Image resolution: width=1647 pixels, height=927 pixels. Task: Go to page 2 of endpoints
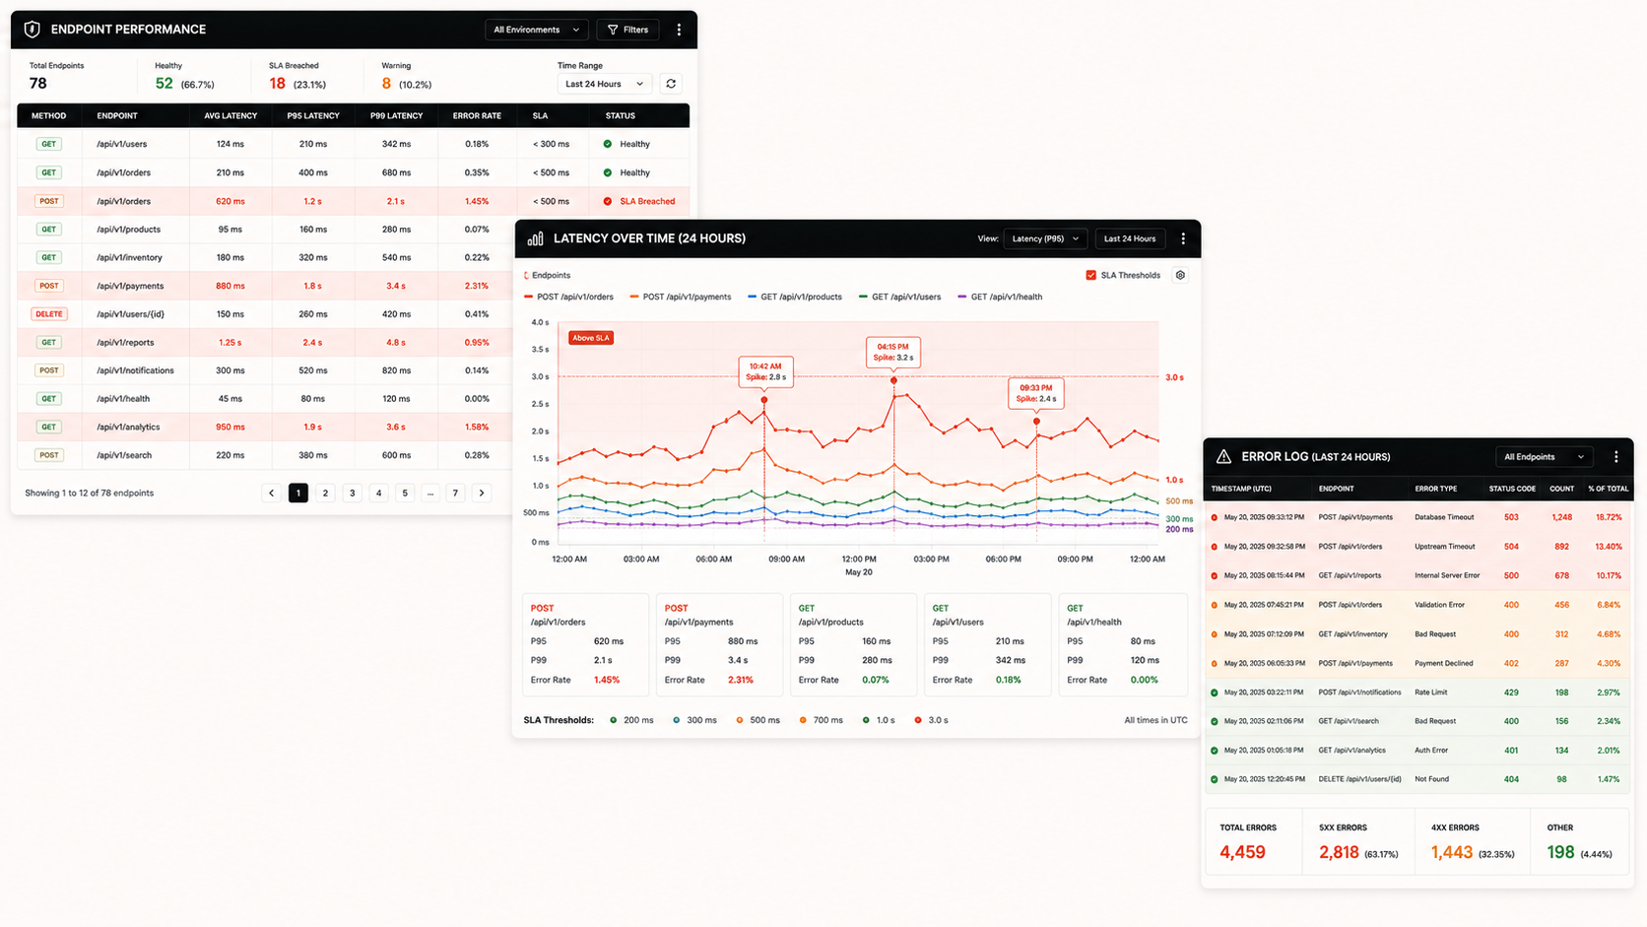[x=325, y=493]
